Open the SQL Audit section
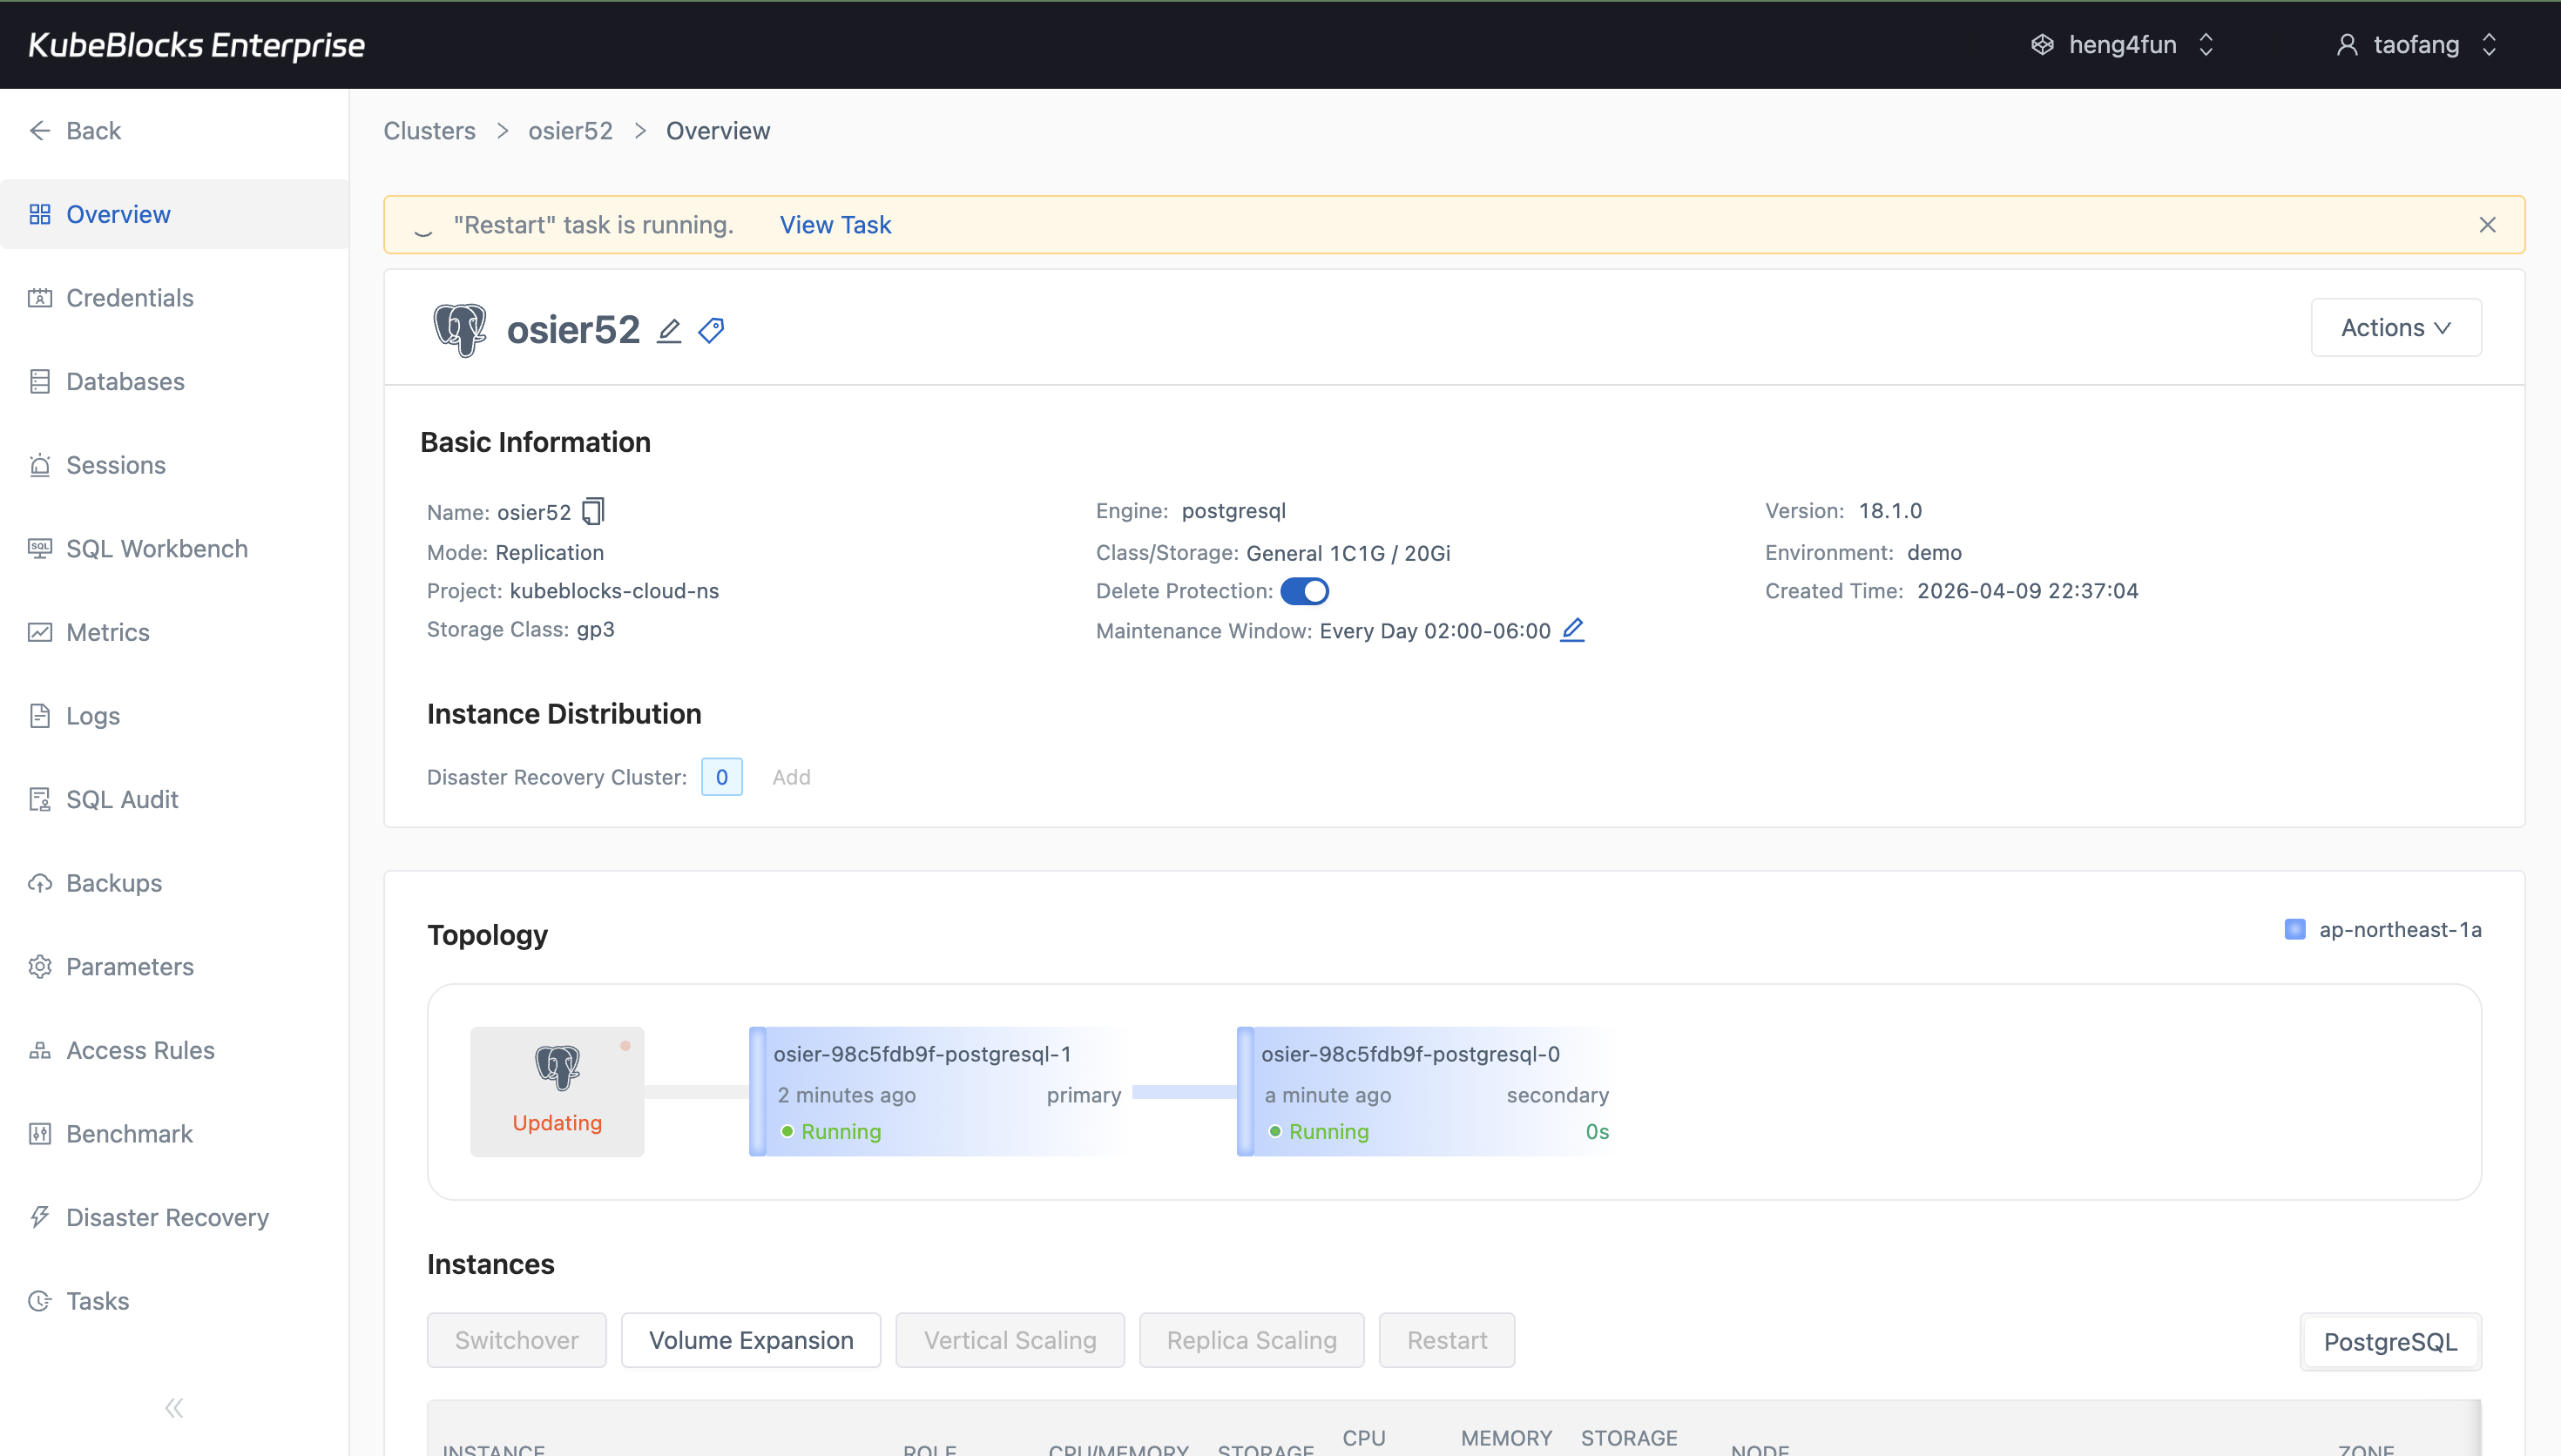The width and height of the screenshot is (2561, 1456). coord(120,799)
